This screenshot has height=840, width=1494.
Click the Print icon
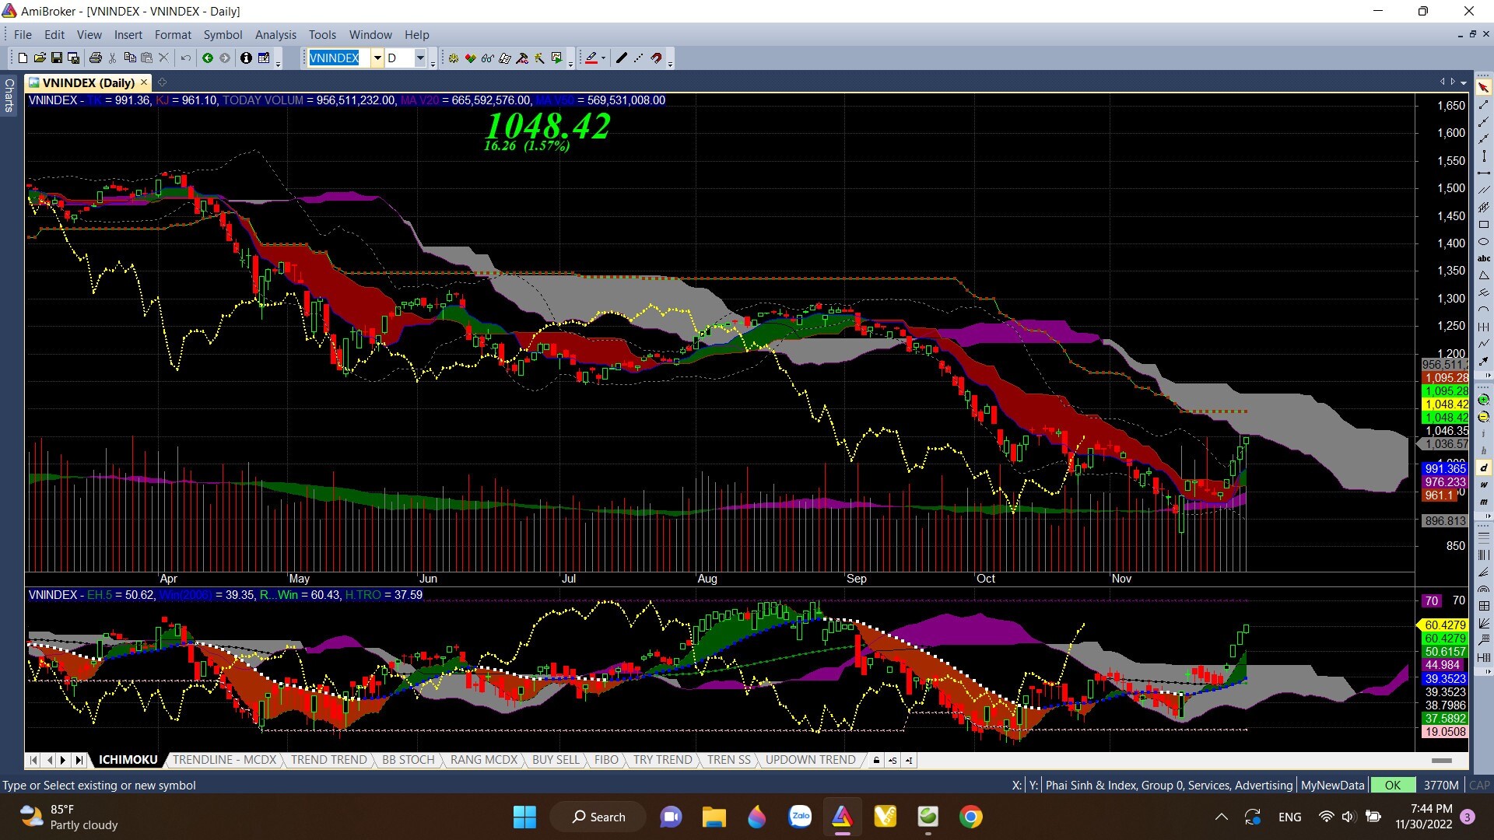tap(96, 58)
